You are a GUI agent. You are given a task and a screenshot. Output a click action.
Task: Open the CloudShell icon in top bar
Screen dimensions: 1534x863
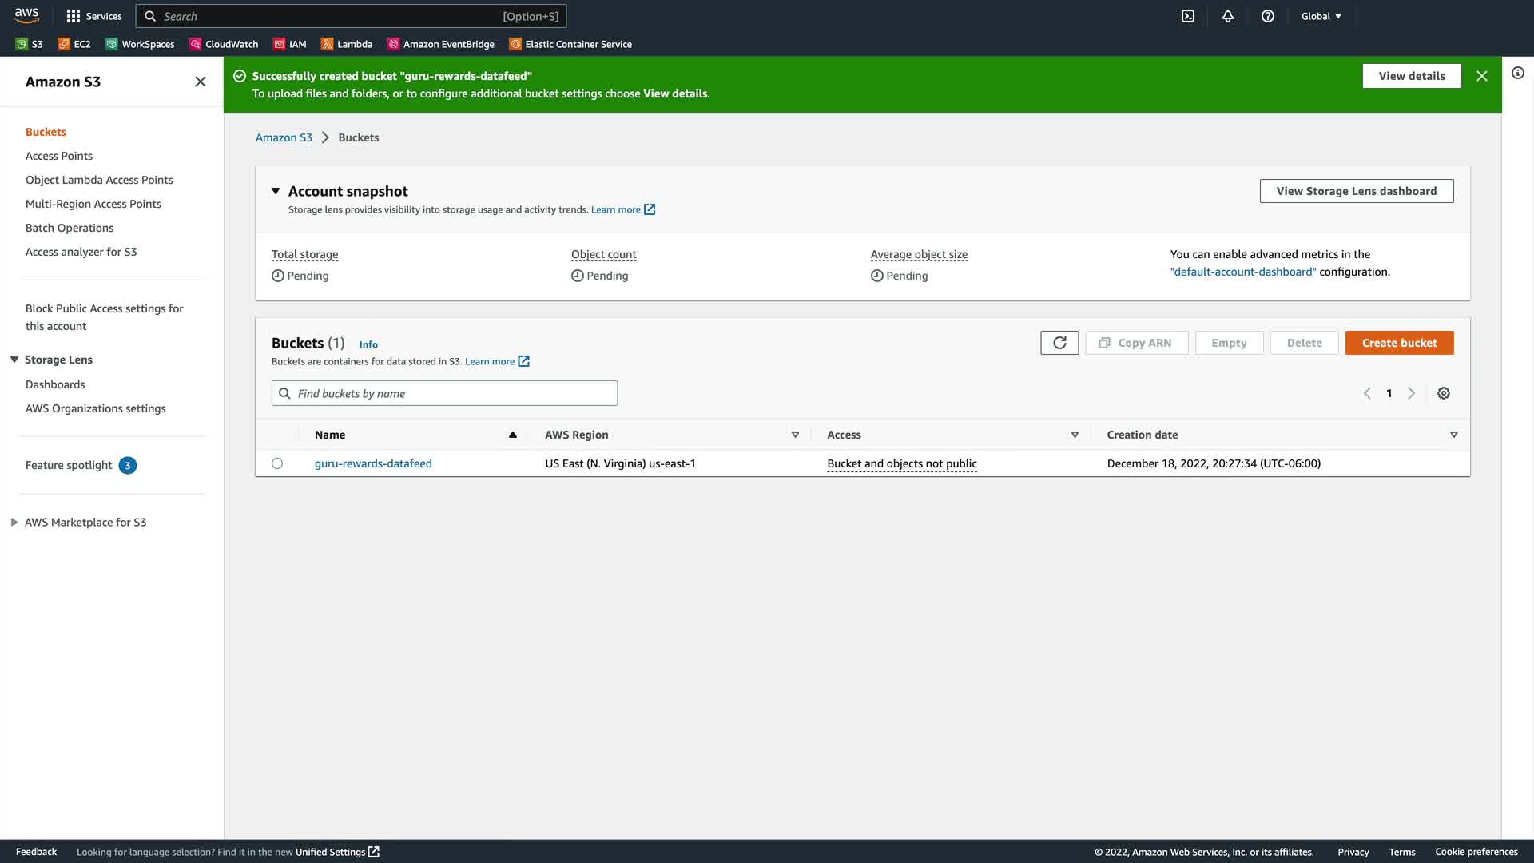click(x=1188, y=16)
